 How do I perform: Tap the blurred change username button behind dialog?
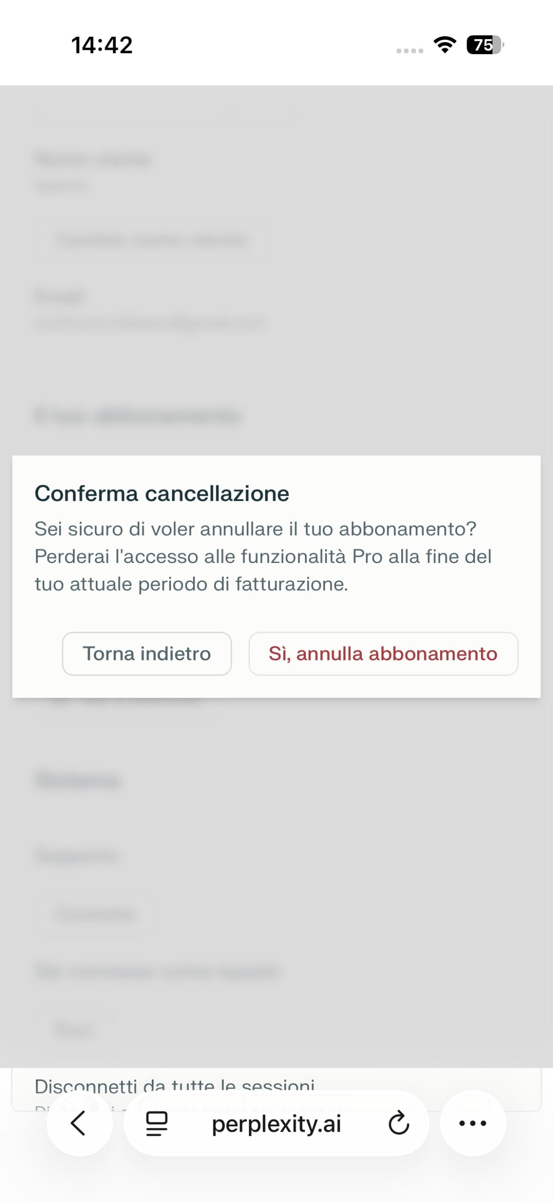151,240
